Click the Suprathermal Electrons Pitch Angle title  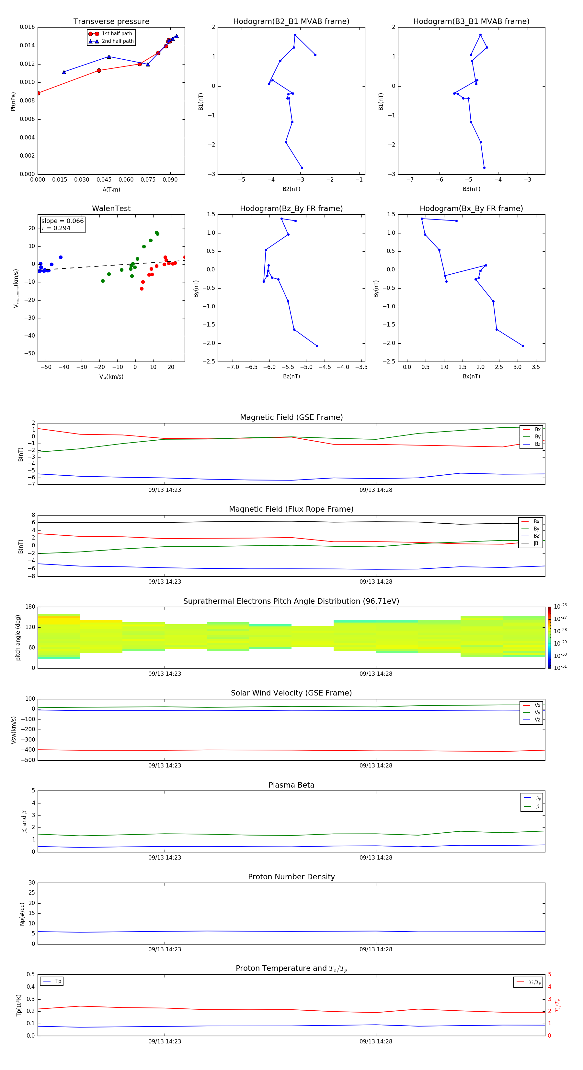tap(291, 601)
